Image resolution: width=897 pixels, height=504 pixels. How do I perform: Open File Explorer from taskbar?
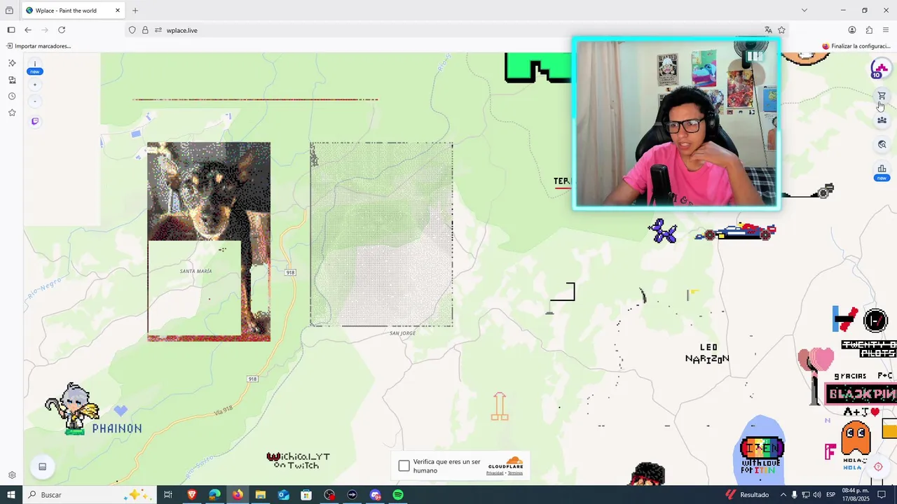point(261,495)
